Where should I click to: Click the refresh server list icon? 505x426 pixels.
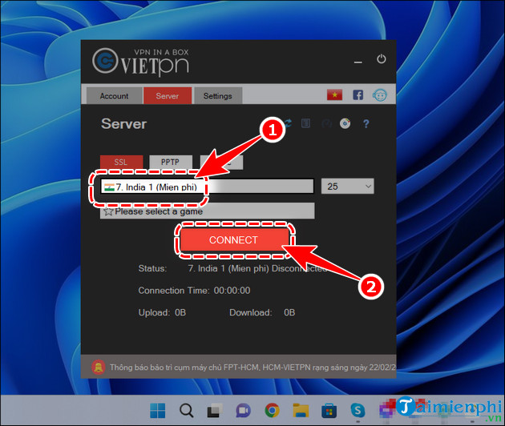(288, 123)
